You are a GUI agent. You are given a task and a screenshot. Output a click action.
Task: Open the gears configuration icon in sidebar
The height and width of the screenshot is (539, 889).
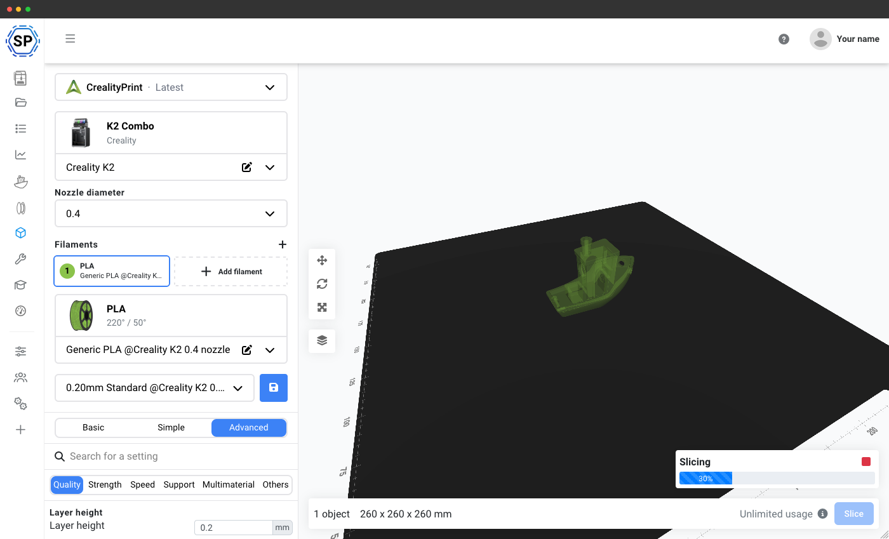(x=20, y=404)
